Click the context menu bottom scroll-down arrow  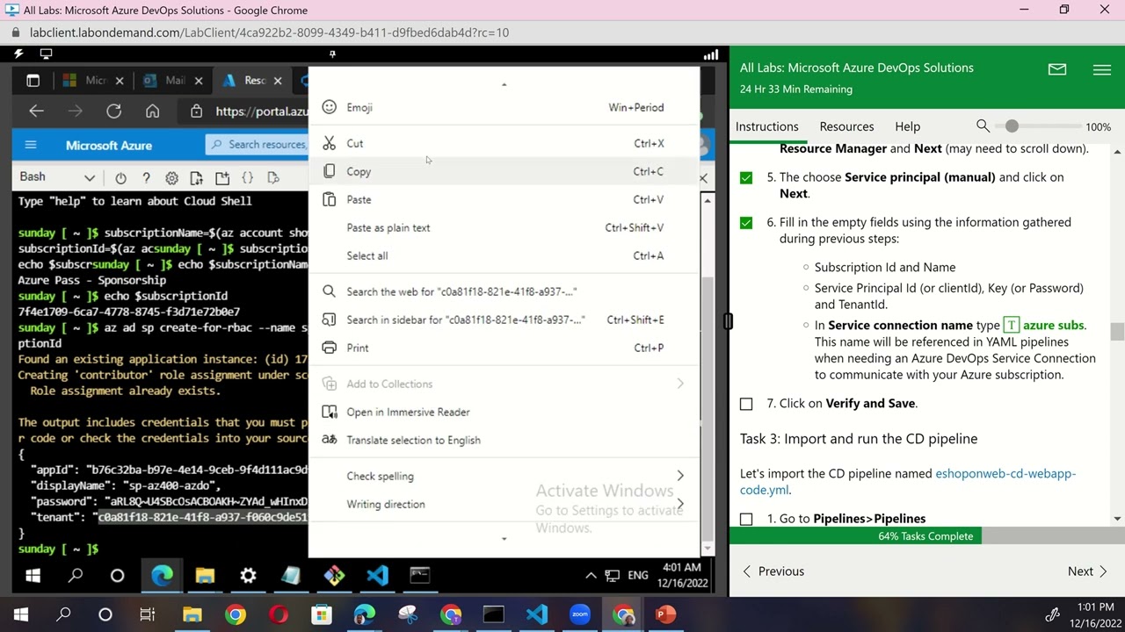click(504, 538)
